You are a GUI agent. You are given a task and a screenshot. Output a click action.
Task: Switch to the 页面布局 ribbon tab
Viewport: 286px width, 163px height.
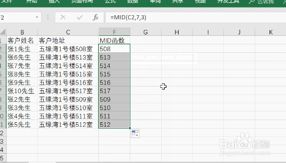(82, 1)
